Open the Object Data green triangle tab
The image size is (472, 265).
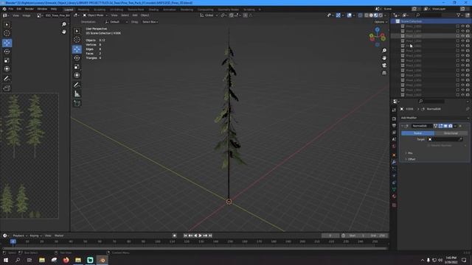[x=394, y=189]
